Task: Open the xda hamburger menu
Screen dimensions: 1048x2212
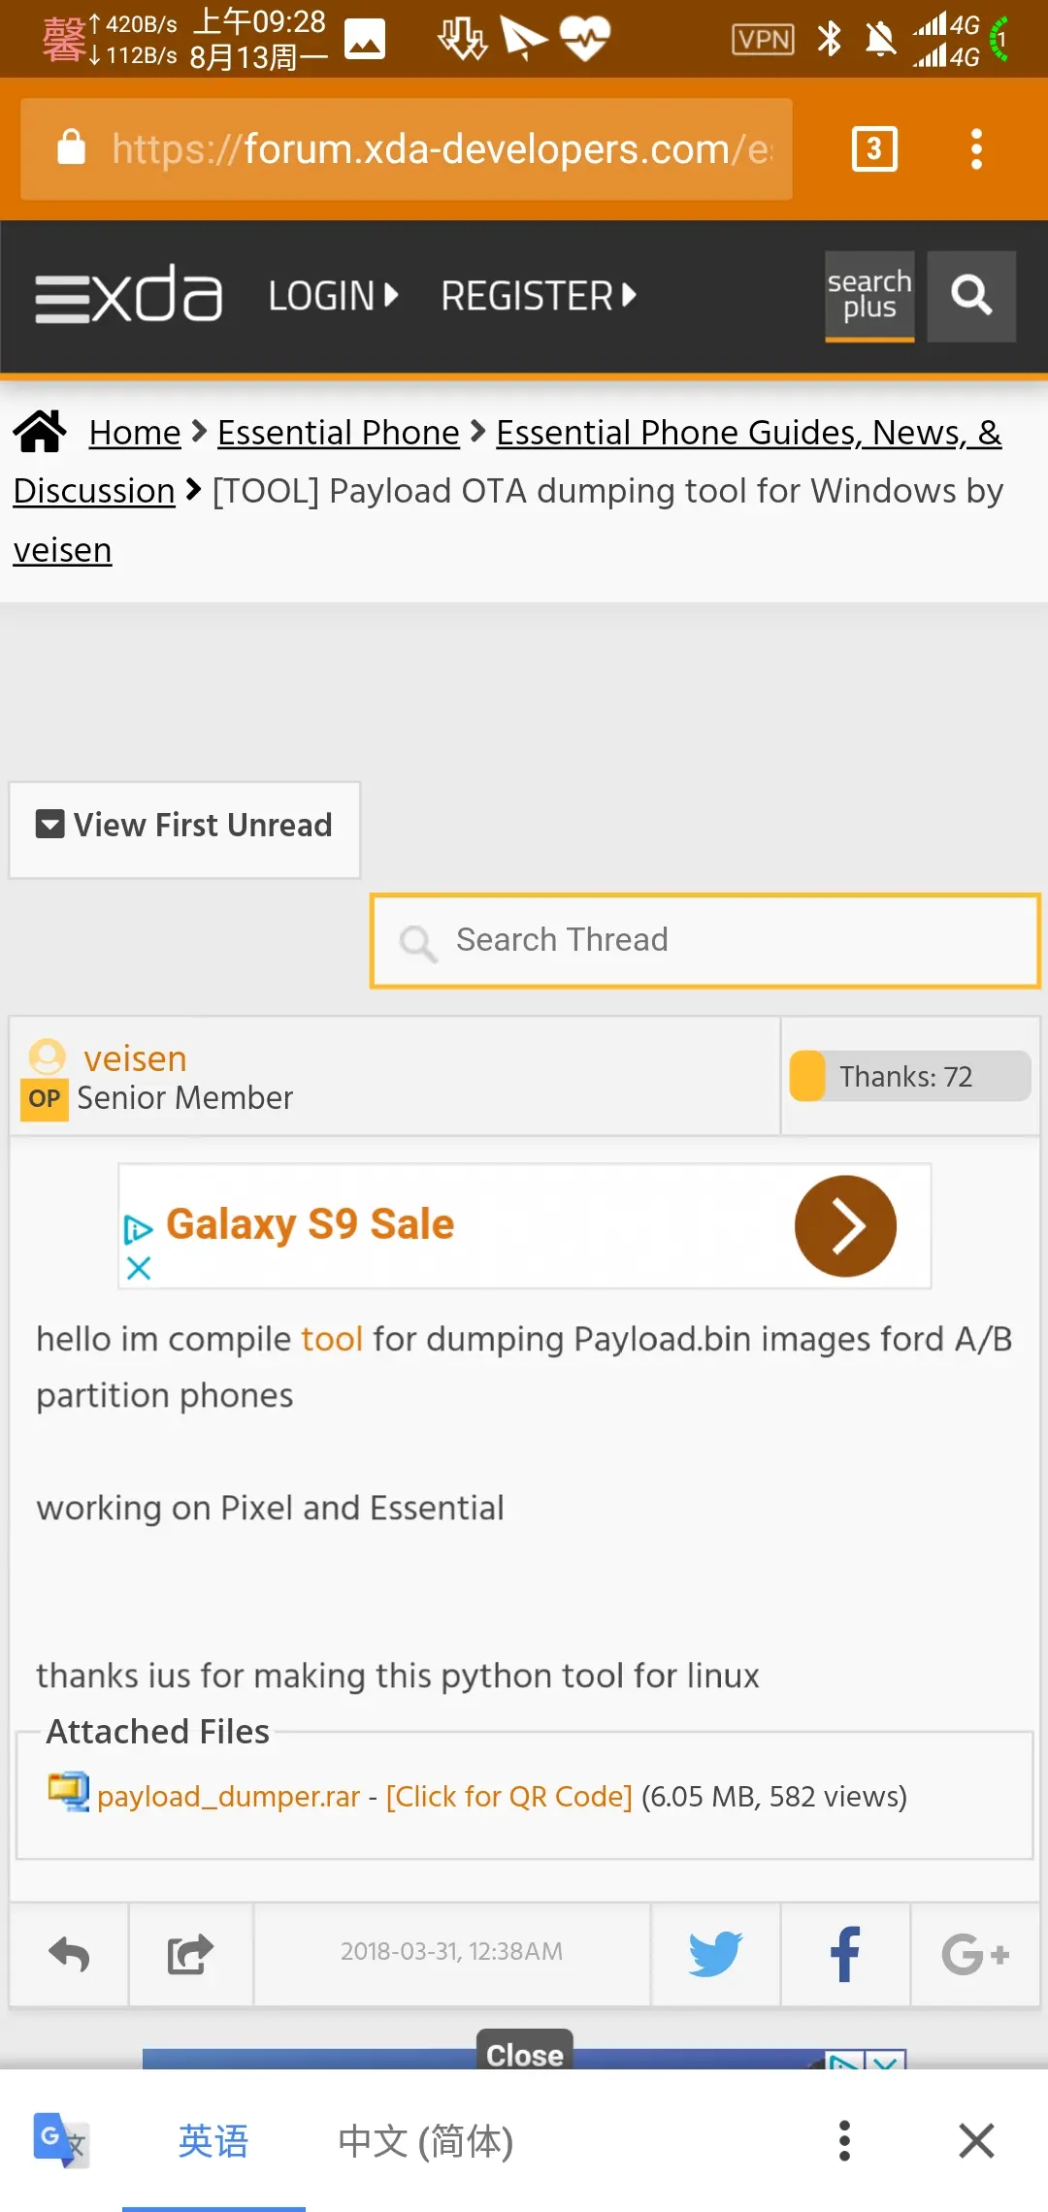Action: click(62, 297)
